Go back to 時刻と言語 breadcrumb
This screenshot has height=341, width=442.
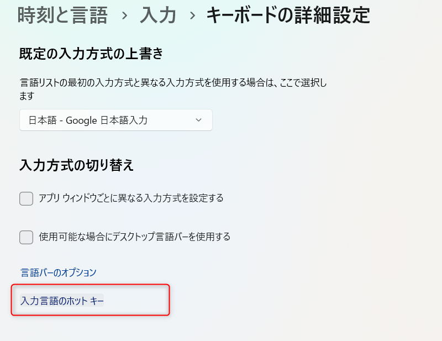(x=62, y=15)
